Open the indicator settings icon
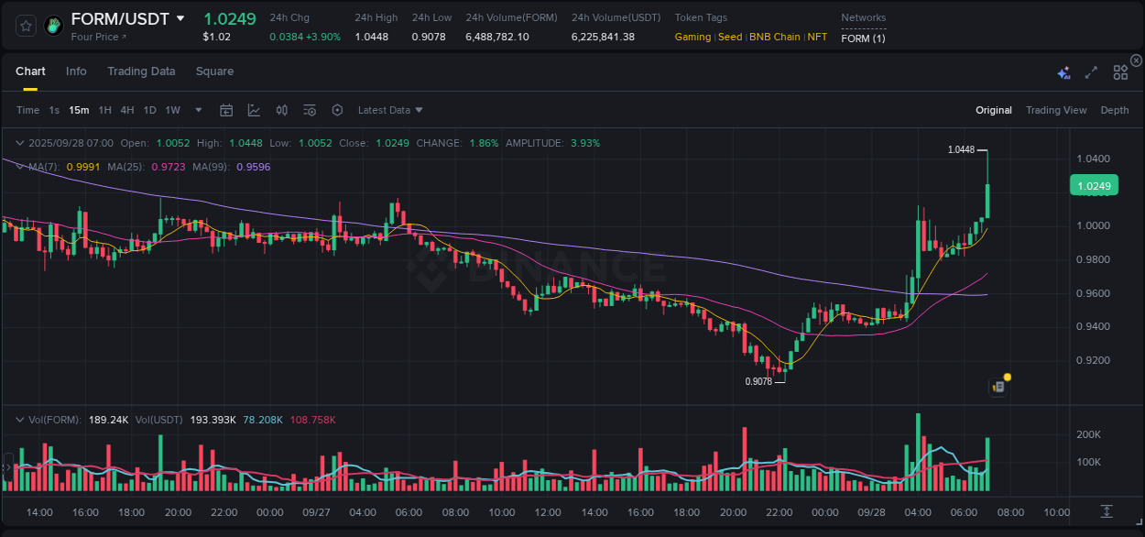 (310, 109)
